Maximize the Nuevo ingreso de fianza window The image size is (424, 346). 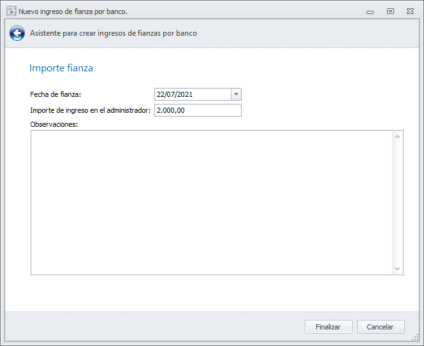(390, 11)
